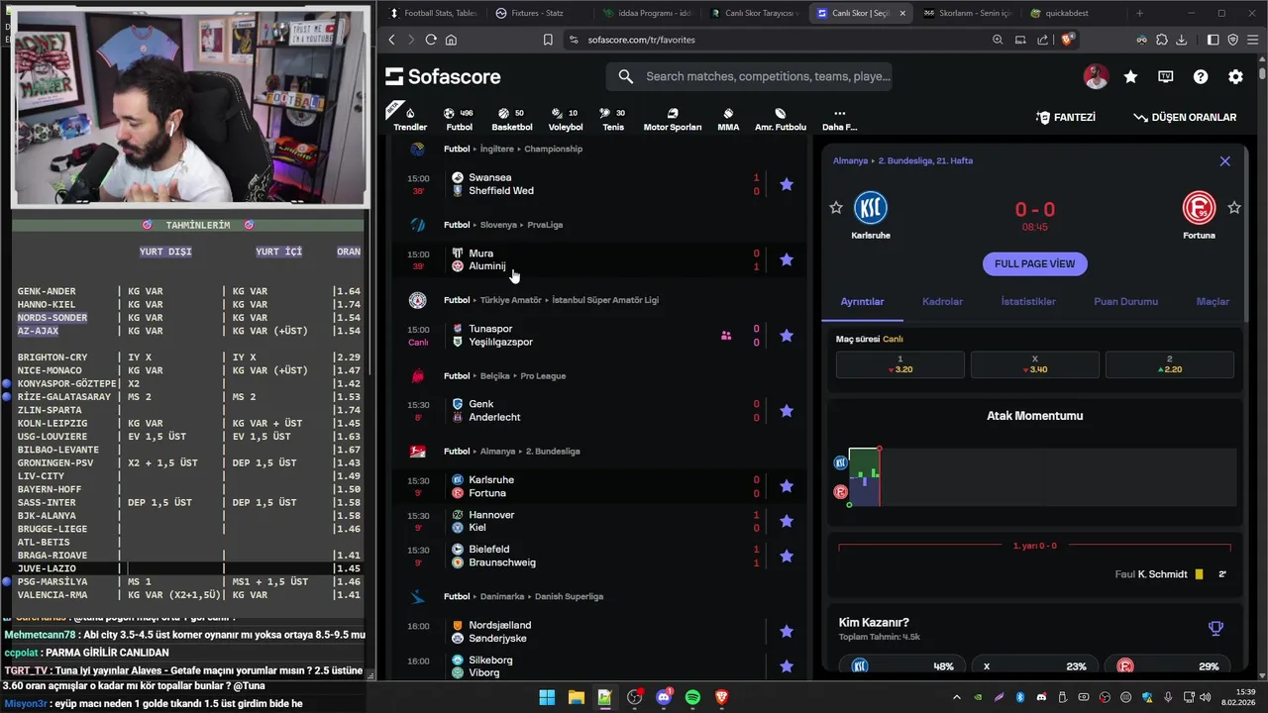Open browser extensions puzzle icon

click(x=1161, y=40)
